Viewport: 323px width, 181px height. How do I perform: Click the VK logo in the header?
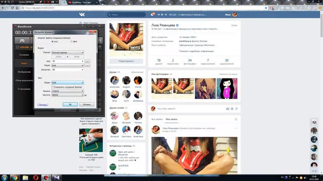[x=82, y=15]
